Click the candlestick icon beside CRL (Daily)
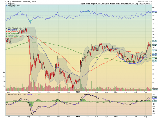This screenshot has height=118, width=158. [7, 28]
